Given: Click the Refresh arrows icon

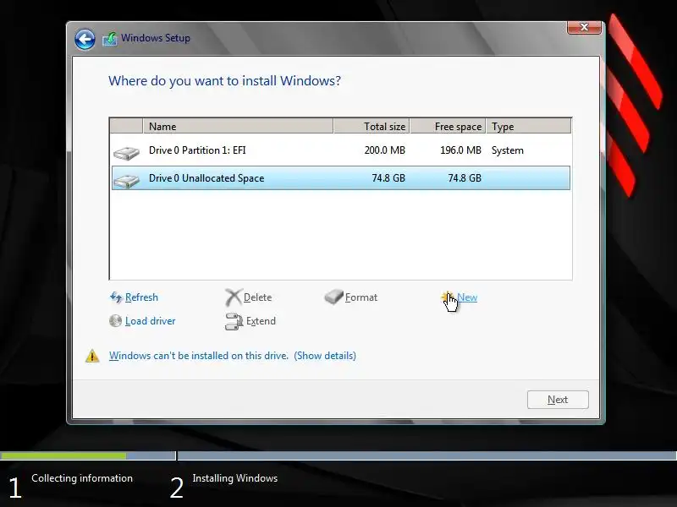Looking at the screenshot, I should [x=116, y=297].
